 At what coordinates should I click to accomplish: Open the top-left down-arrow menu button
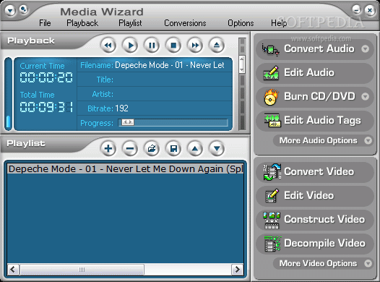tap(10, 11)
